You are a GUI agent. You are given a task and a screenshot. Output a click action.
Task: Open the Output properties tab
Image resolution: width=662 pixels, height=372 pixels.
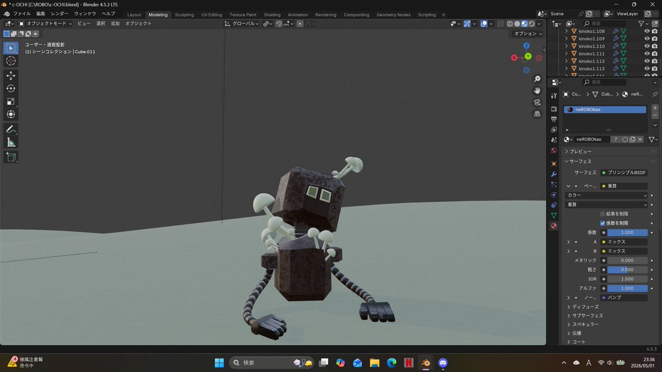[x=554, y=119]
